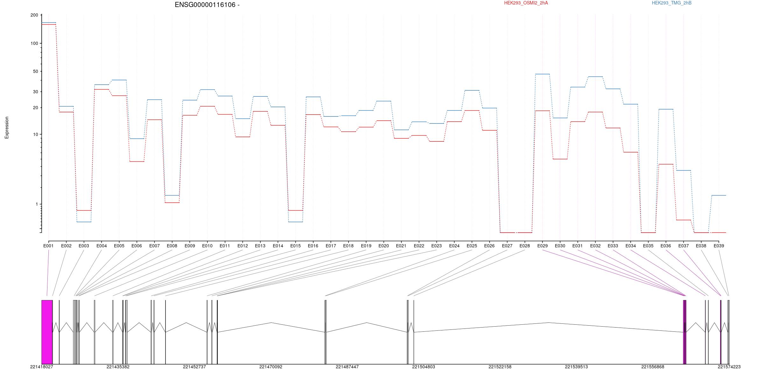Click genomic coordinate 221556868
This screenshot has height=382, width=764.
point(653,367)
